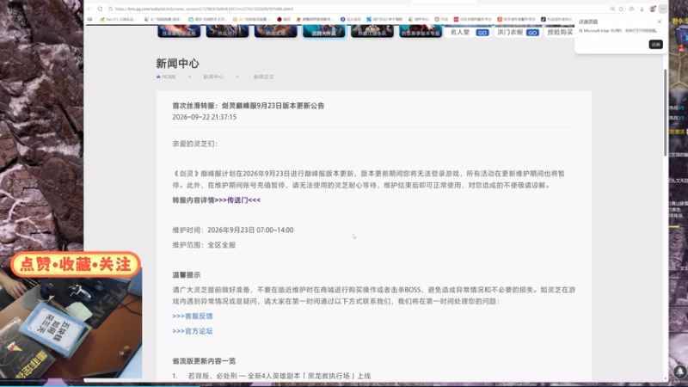Open the >>>传送门<<< link
Screen dimensions: 688x387
coord(237,200)
